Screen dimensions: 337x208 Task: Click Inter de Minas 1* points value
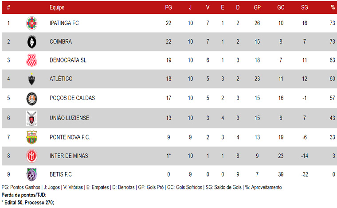(x=168, y=156)
